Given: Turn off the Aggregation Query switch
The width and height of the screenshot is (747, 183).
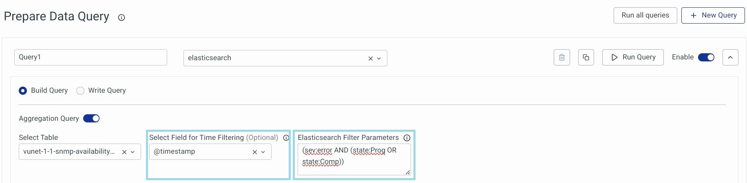Looking at the screenshot, I should 91,118.
